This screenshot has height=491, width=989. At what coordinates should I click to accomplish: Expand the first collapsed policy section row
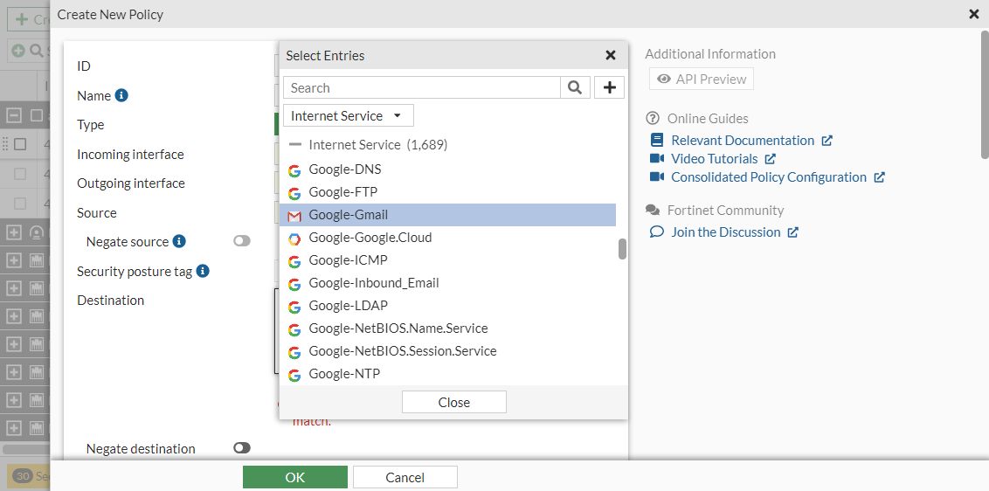pos(14,232)
